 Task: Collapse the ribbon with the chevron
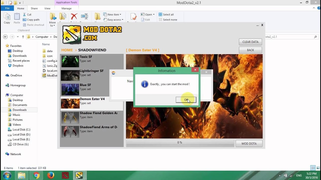pos(314,8)
